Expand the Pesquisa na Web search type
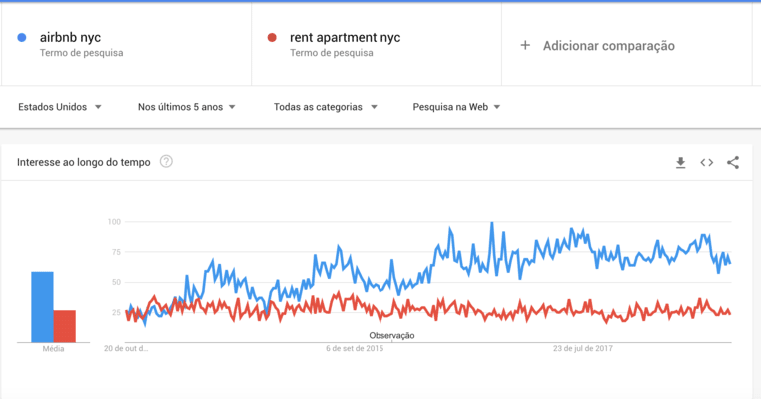Viewport: 761px width, 399px height. click(x=456, y=107)
